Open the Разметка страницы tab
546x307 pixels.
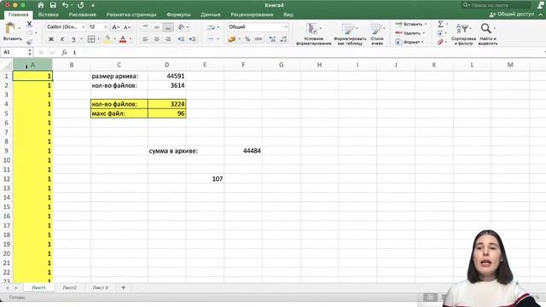pyautogui.click(x=131, y=14)
